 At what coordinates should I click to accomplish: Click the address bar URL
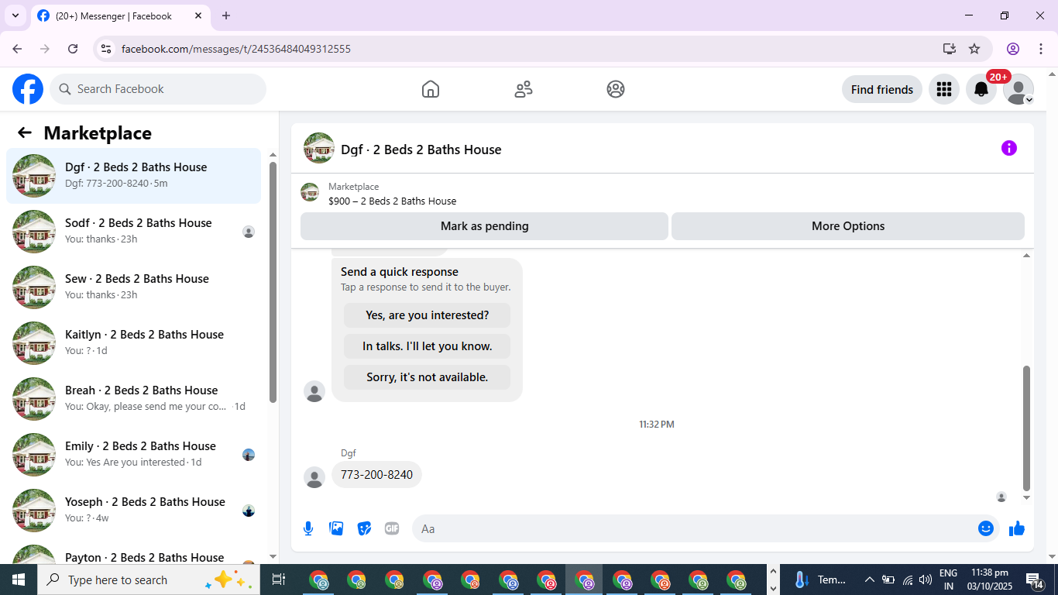coord(236,49)
